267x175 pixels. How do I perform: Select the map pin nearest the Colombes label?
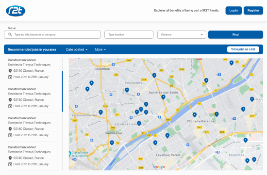tap(91, 83)
